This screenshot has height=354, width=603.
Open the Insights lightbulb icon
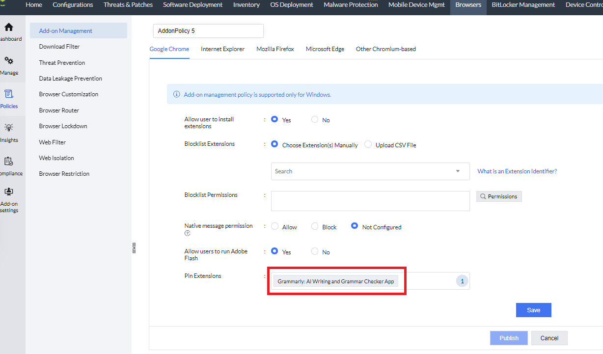pos(9,128)
